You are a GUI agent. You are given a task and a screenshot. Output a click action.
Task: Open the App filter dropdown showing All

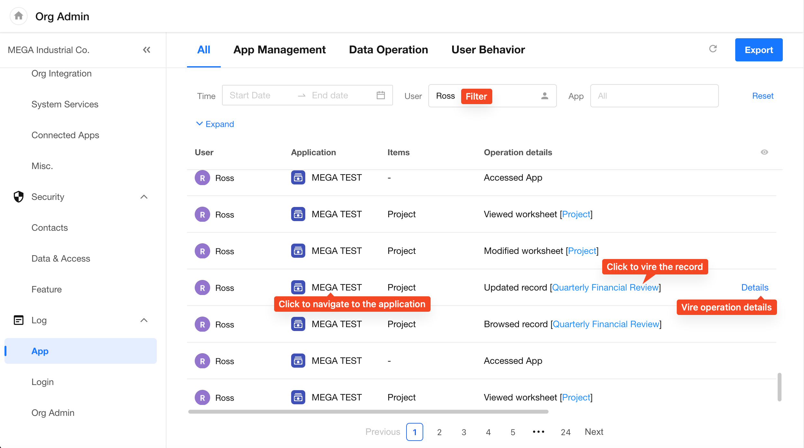coord(654,96)
